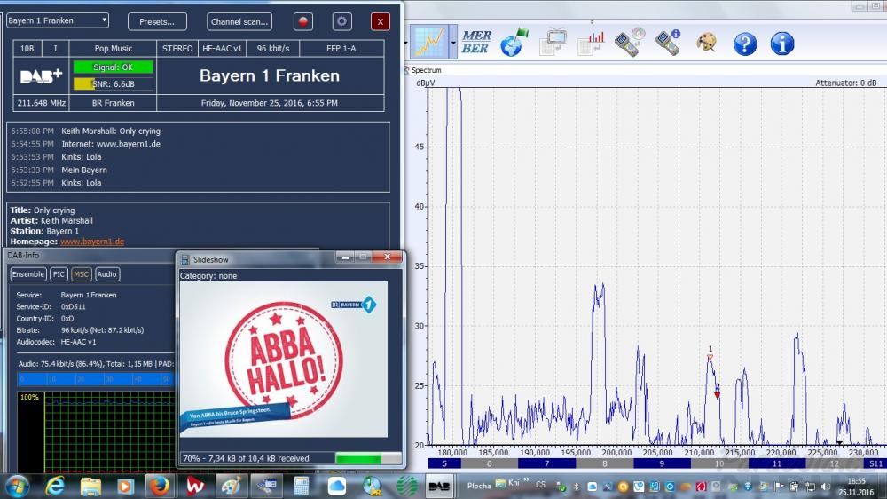This screenshot has width=887, height=499.
Task: Open the www.bayern1.de homepage link
Action: (x=92, y=242)
